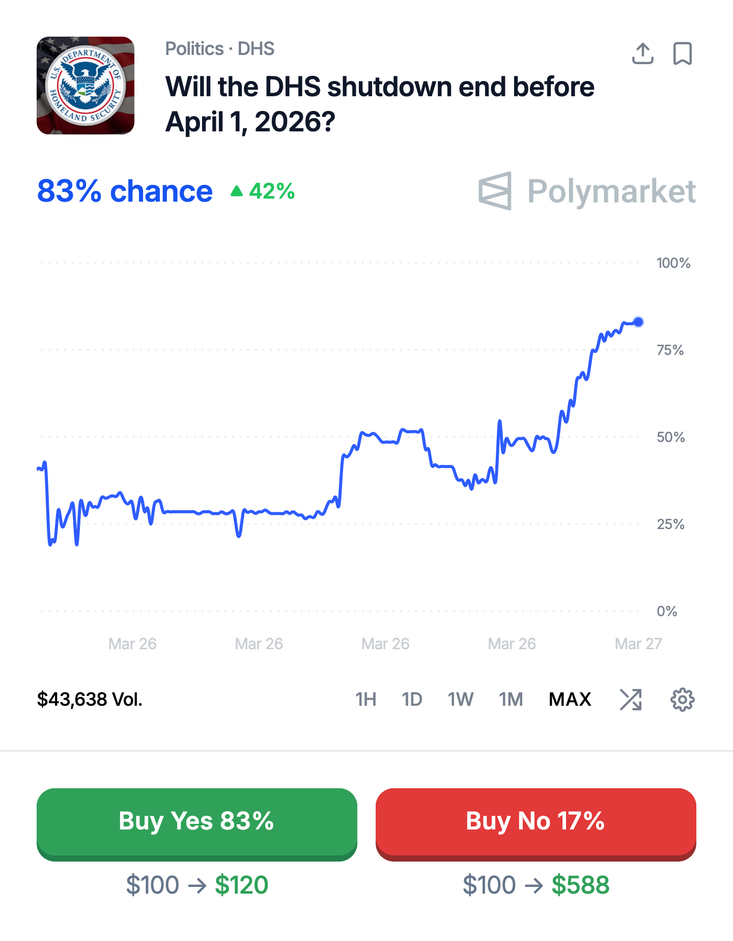This screenshot has height=941, width=733.
Task: Click the crossed-arrows shuffle icon
Action: tap(631, 699)
